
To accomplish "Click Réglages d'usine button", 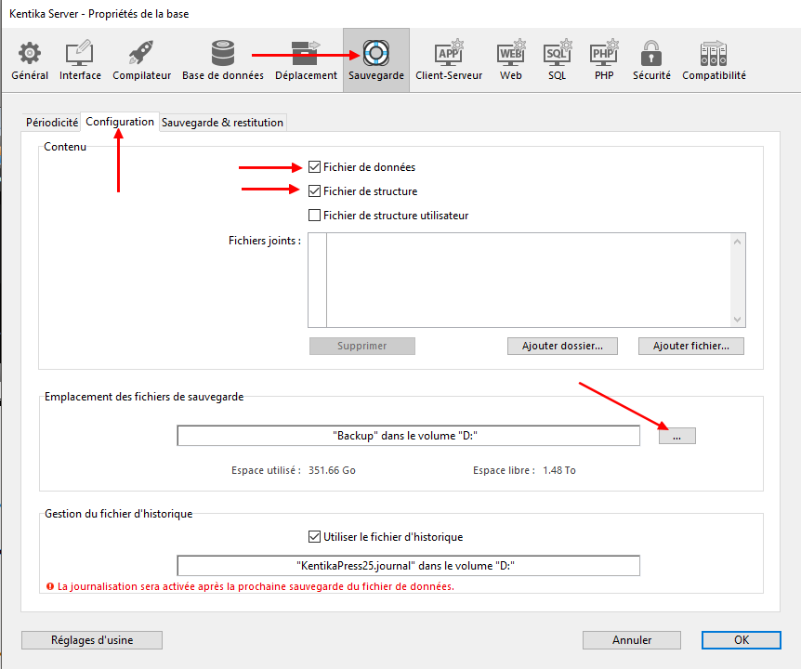I will (x=92, y=640).
